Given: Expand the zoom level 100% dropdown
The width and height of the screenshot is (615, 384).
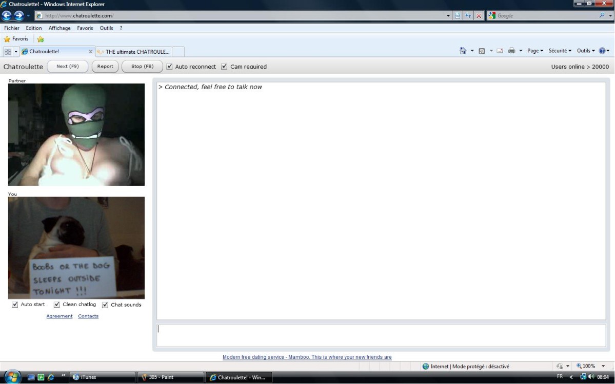Looking at the screenshot, I should 603,367.
